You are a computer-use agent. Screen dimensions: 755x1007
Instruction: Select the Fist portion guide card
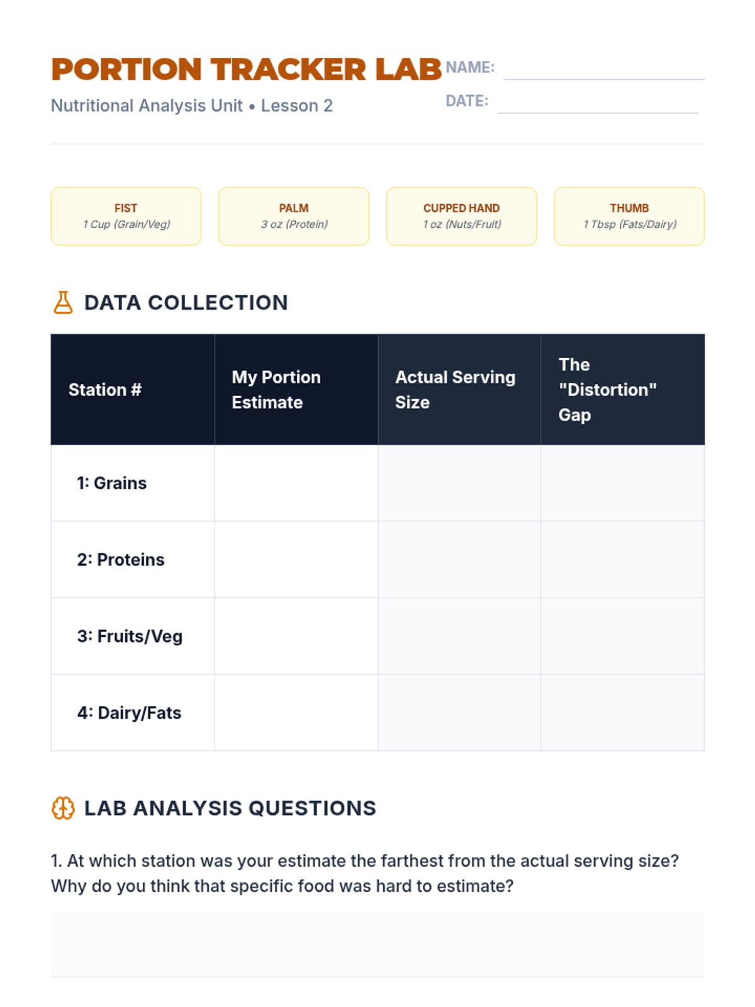[x=126, y=216]
